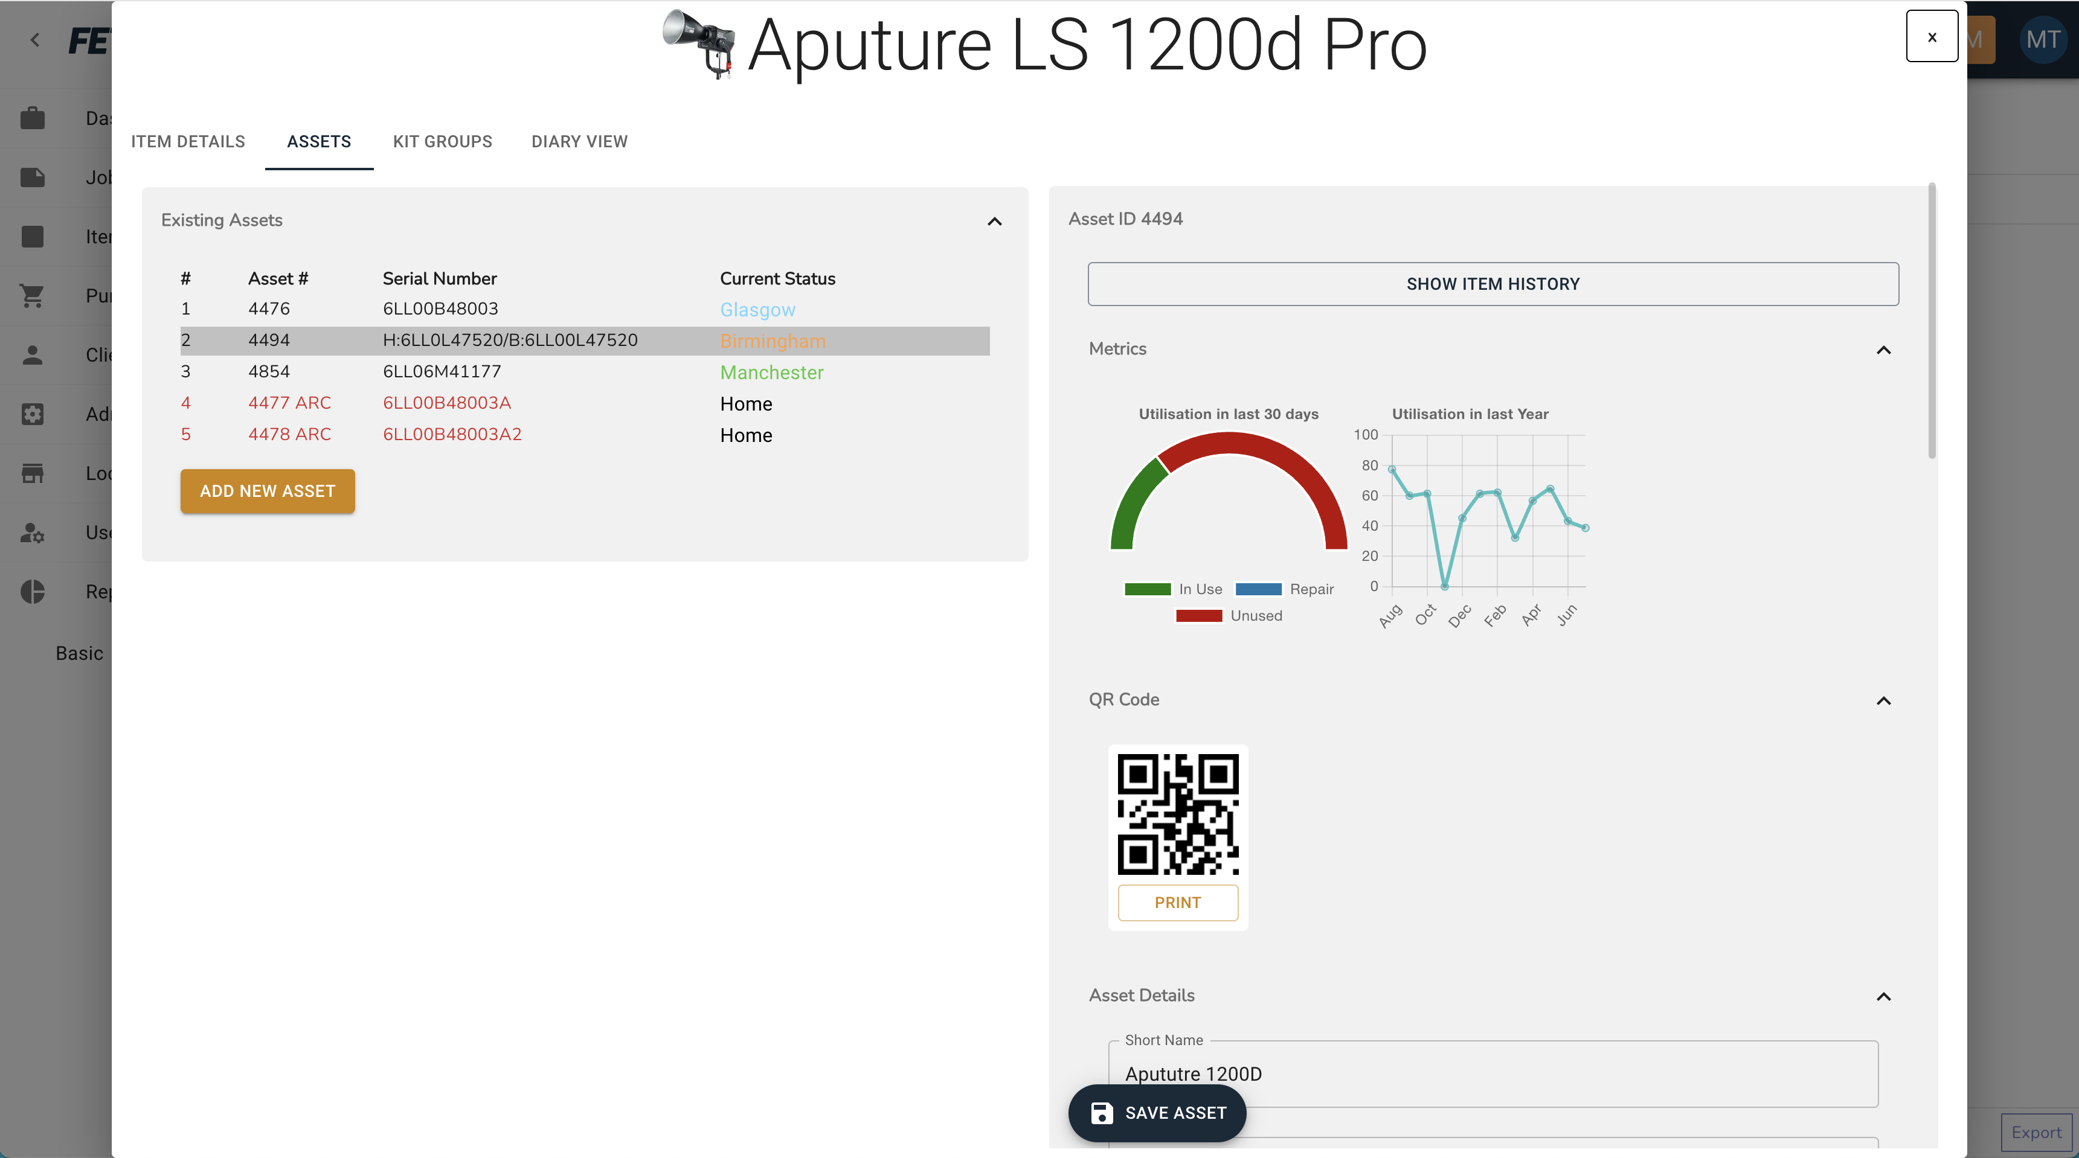Click the user-settings sidebar icon
The height and width of the screenshot is (1158, 2079).
pyautogui.click(x=32, y=533)
